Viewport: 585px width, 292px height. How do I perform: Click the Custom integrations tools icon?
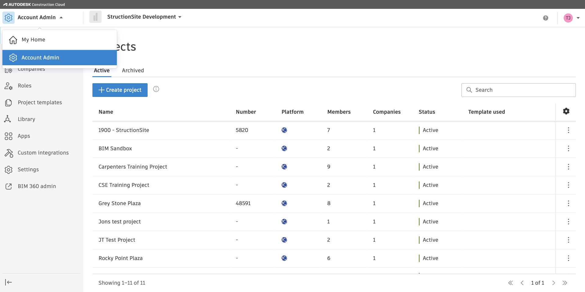(9, 153)
